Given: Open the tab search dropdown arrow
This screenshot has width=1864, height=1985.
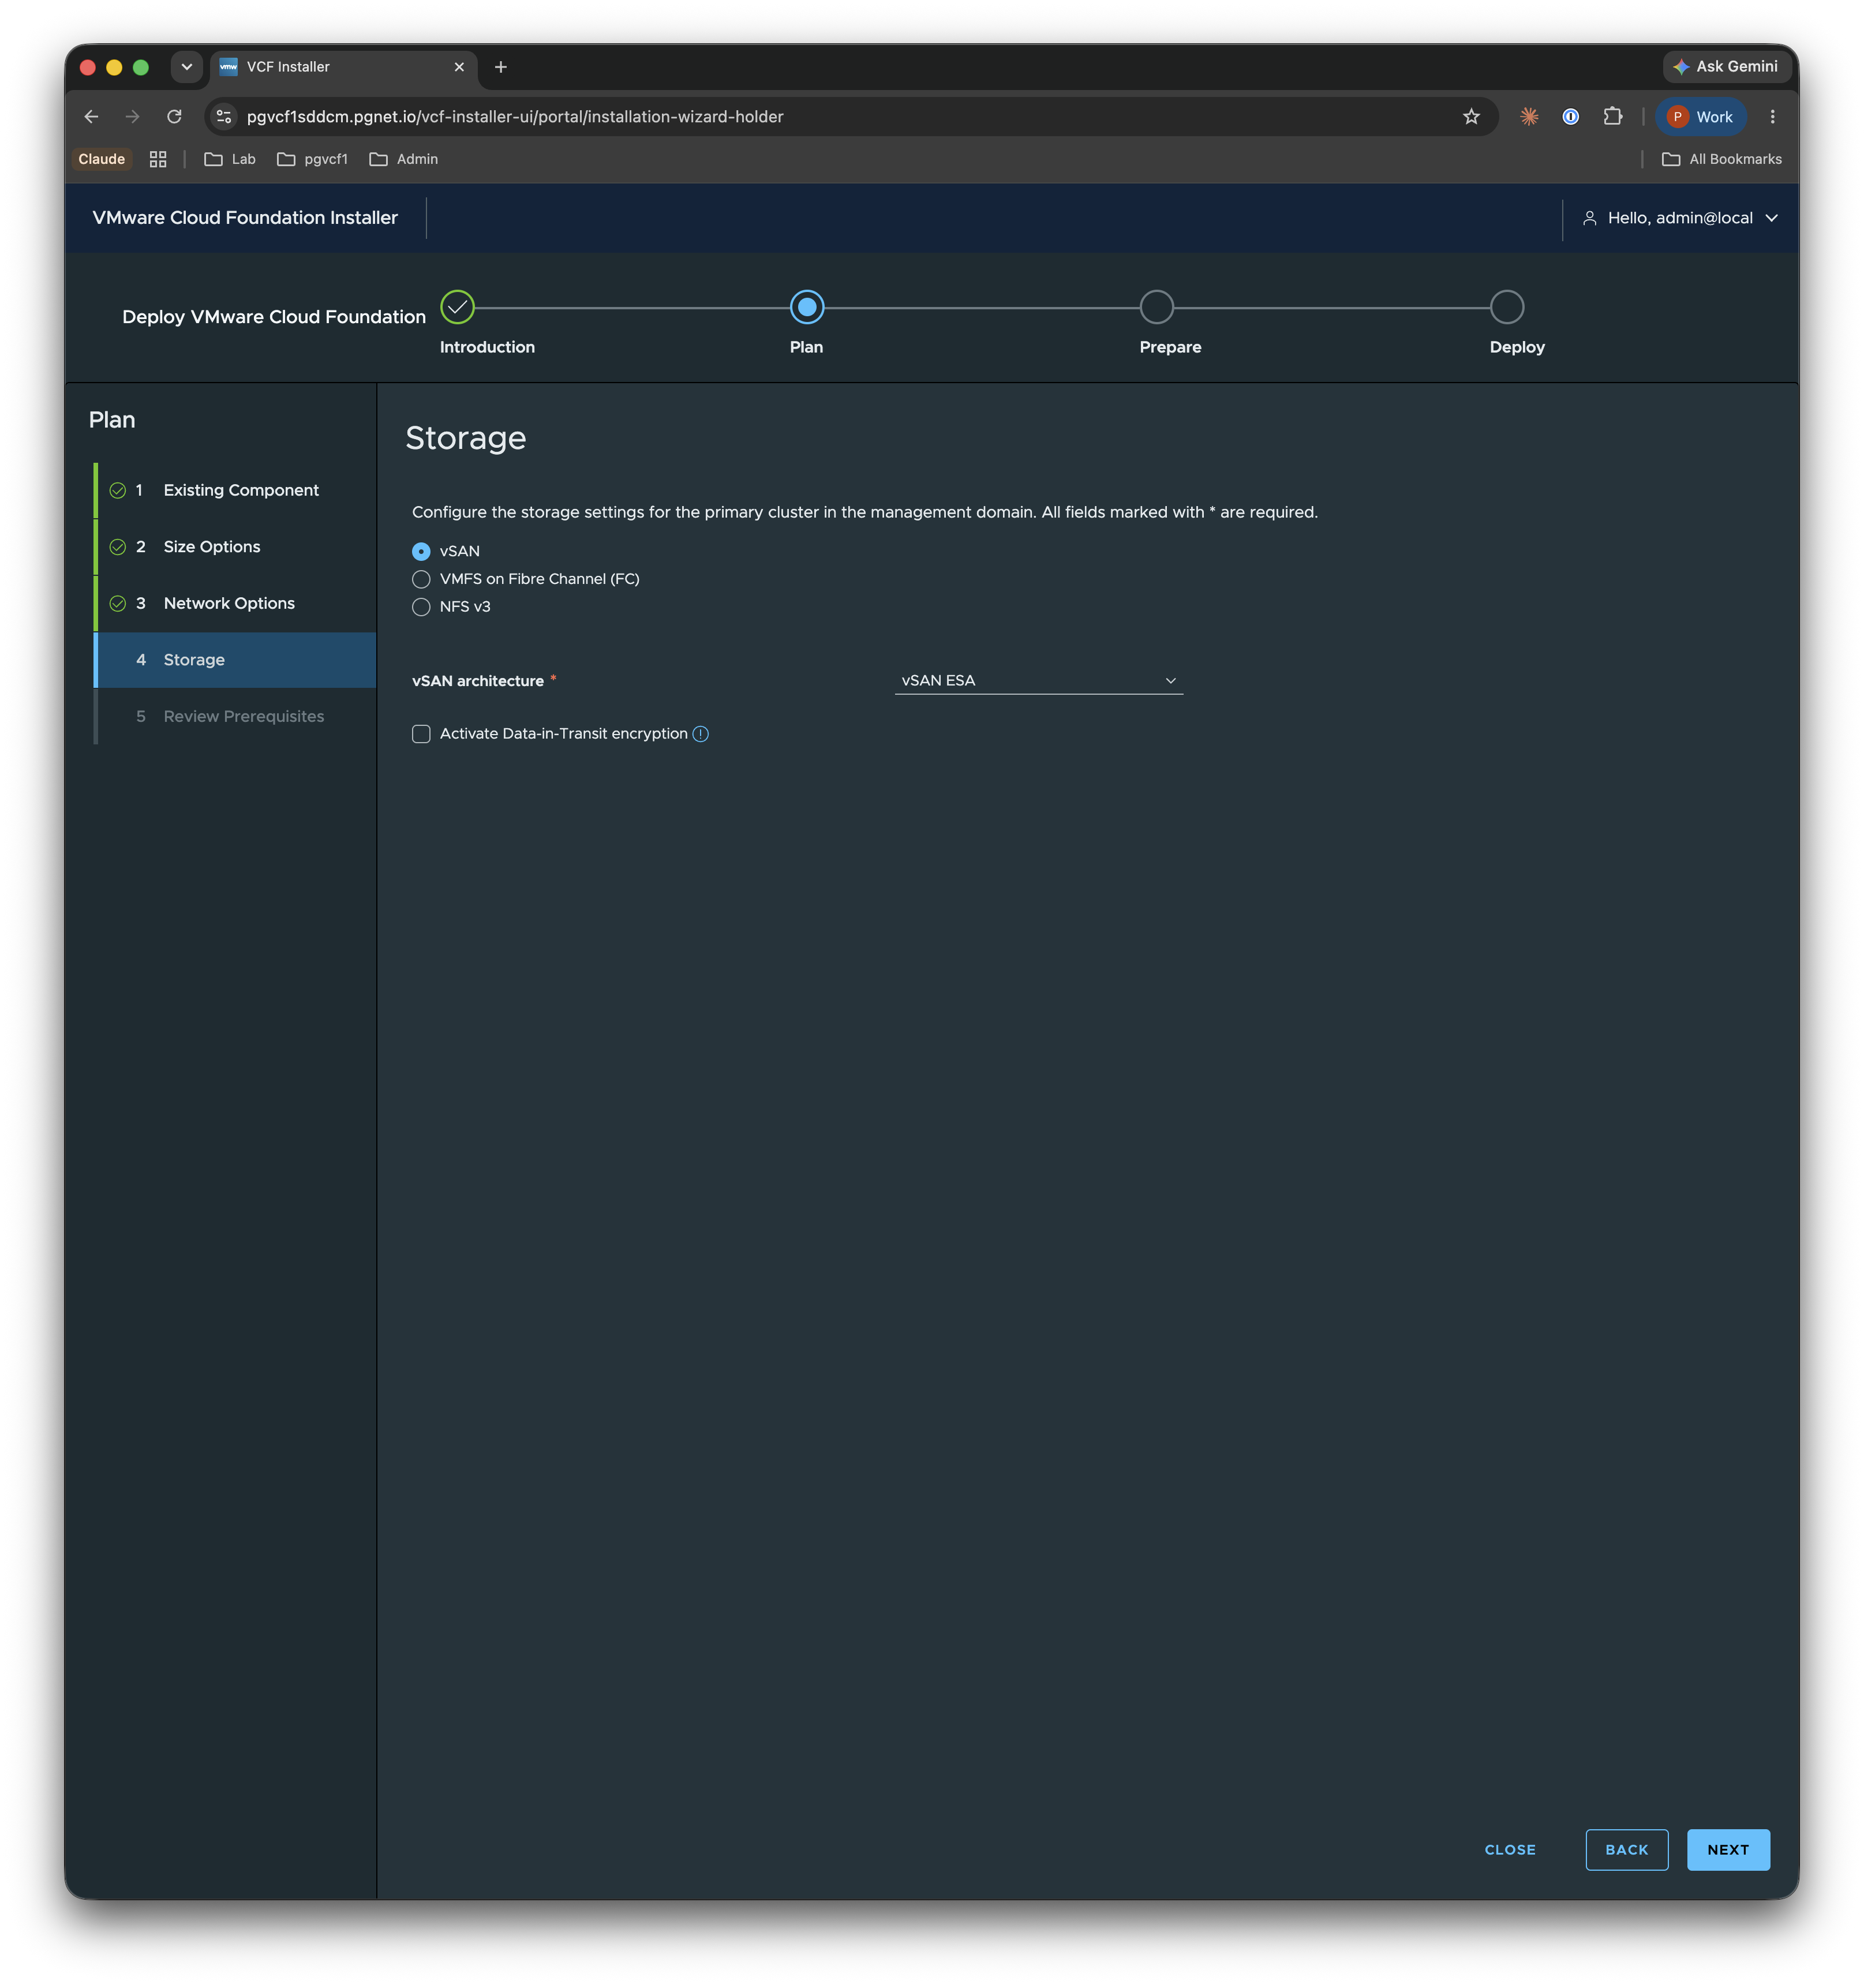Looking at the screenshot, I should [x=187, y=67].
